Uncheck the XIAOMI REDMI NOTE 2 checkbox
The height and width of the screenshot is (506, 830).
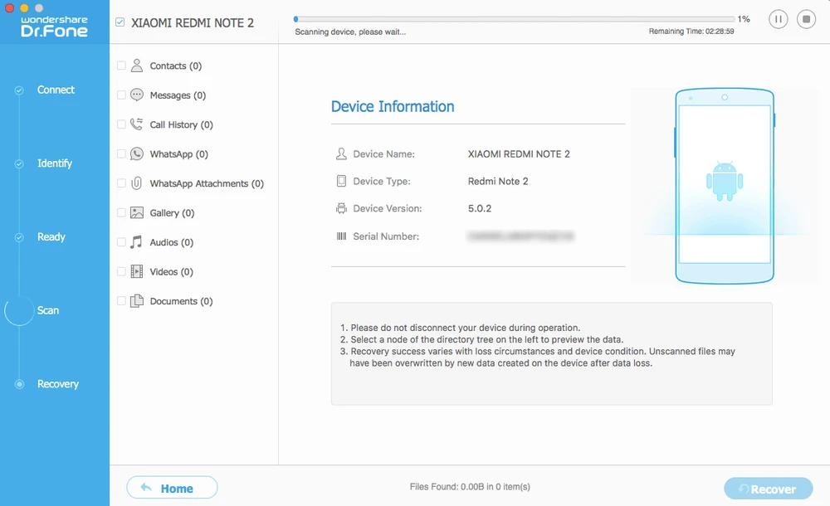coord(120,22)
